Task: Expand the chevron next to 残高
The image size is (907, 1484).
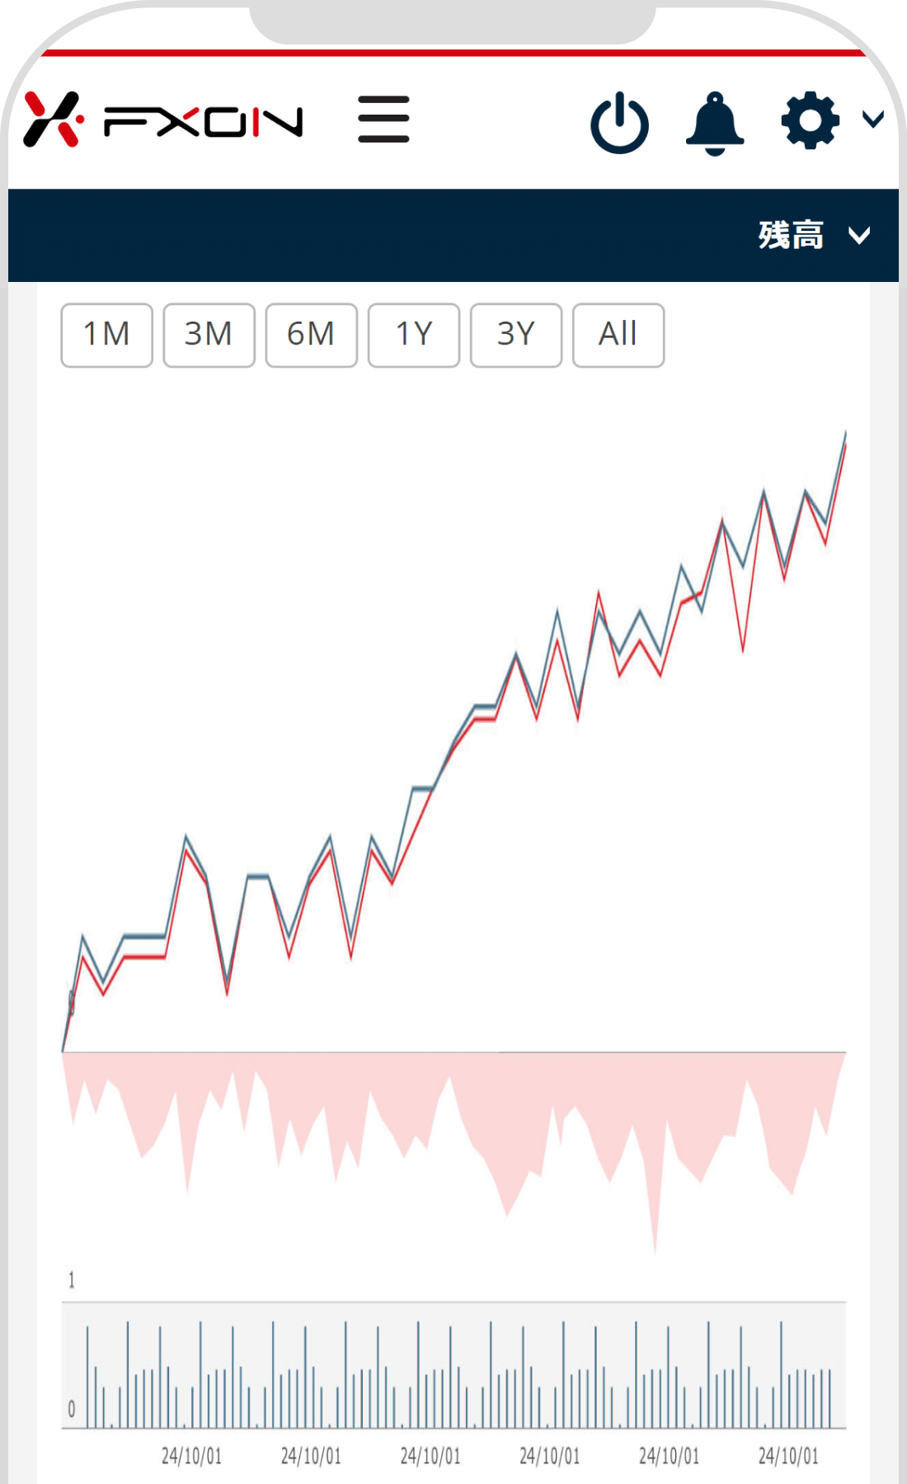Action: (859, 237)
